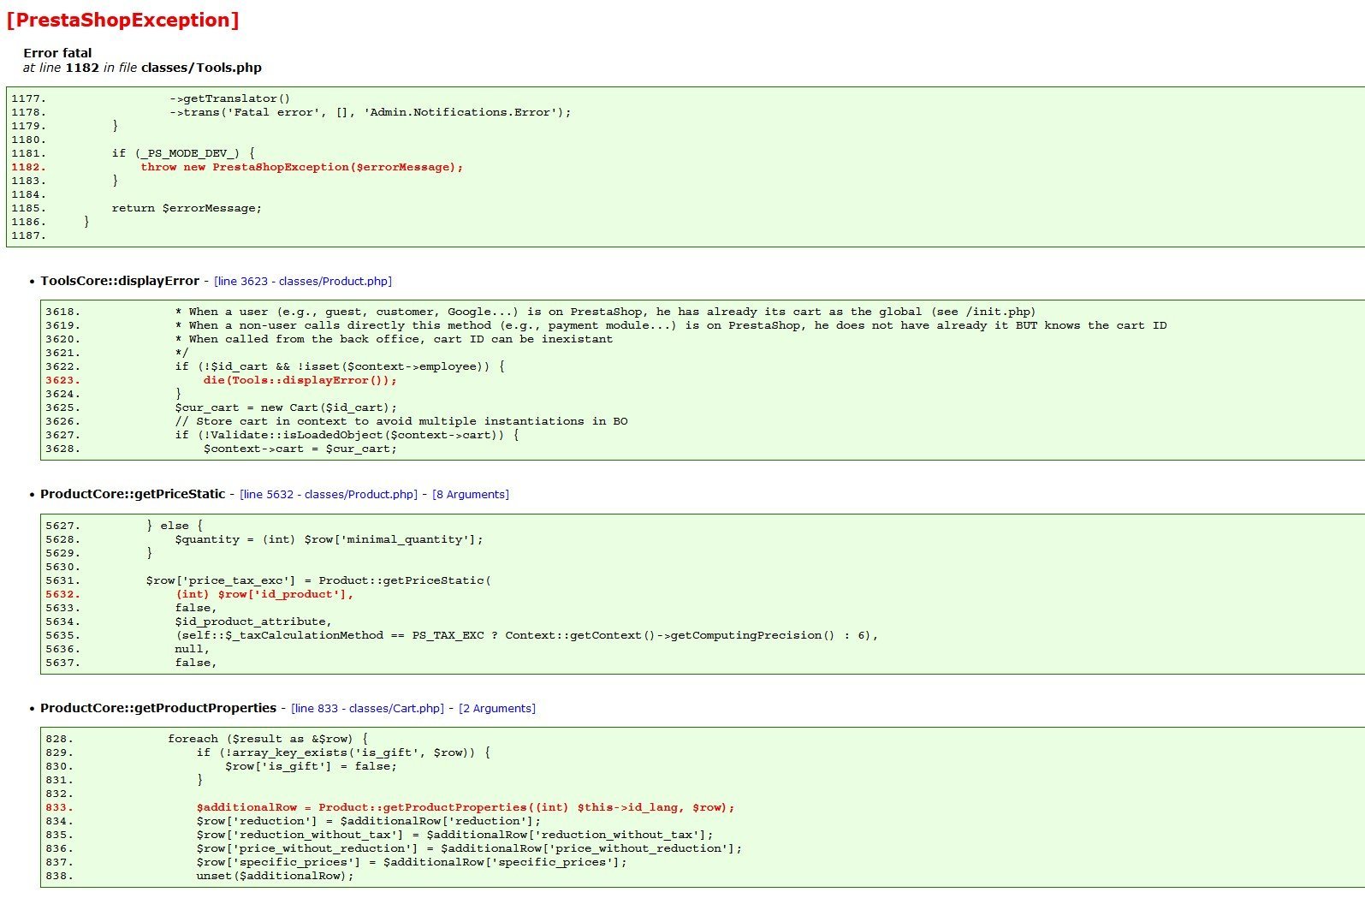Click the $row['price_tax_exc'] = Product::getPriceStatic( line

(x=319, y=580)
